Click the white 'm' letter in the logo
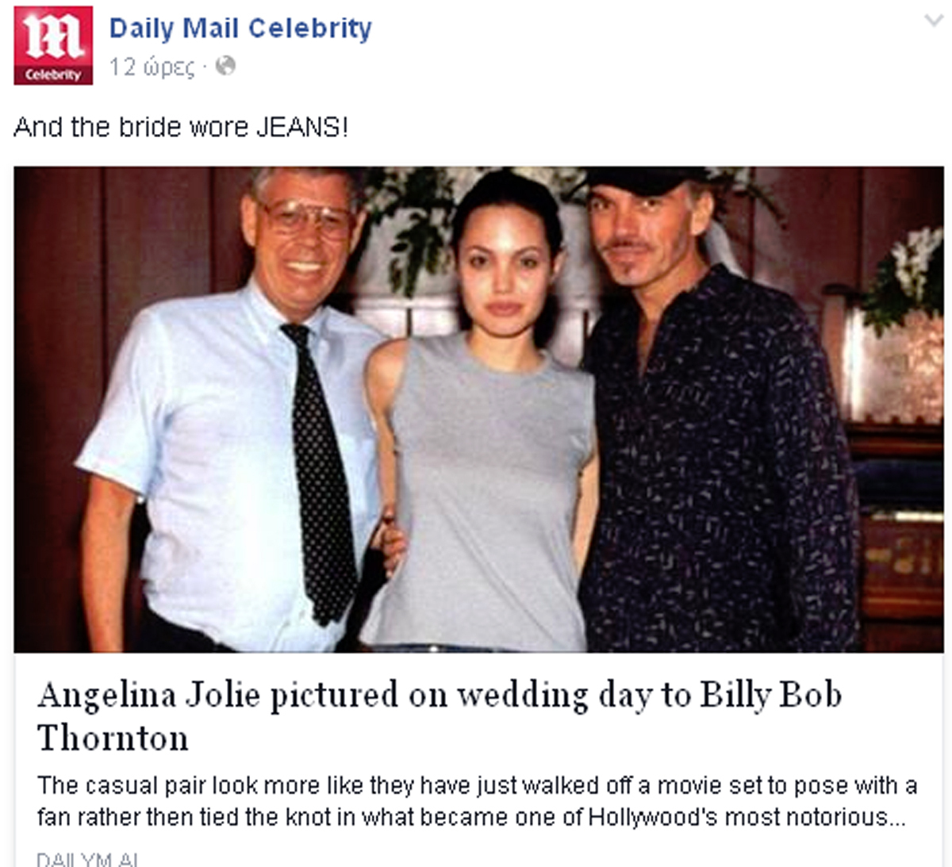 click(x=53, y=36)
